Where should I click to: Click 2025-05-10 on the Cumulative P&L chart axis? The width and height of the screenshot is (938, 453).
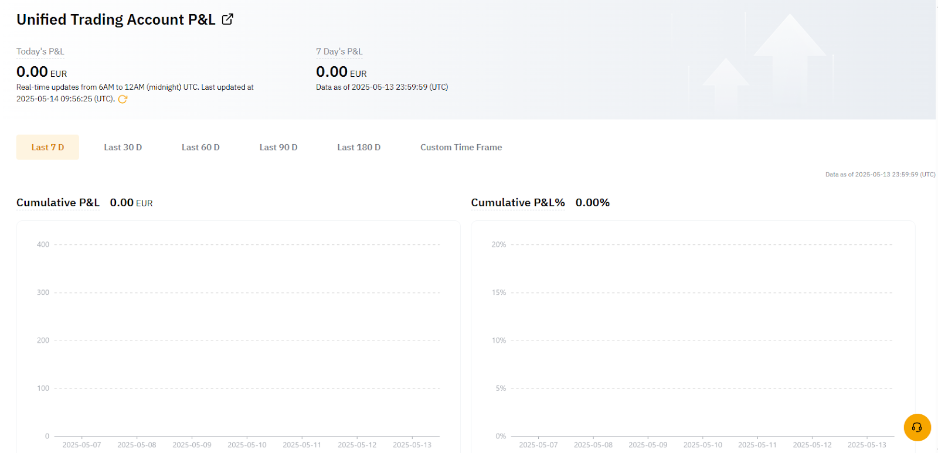[x=247, y=445]
